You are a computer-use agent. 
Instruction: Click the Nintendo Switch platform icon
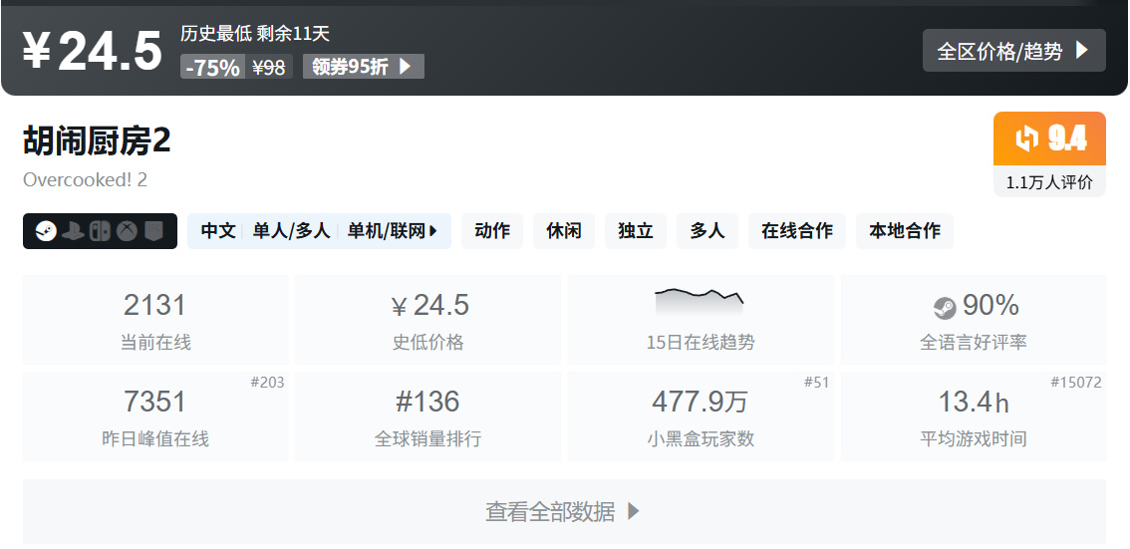click(x=101, y=231)
